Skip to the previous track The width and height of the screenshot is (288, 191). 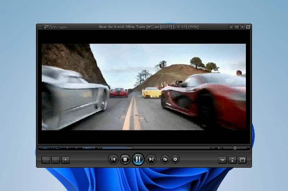(x=113, y=159)
